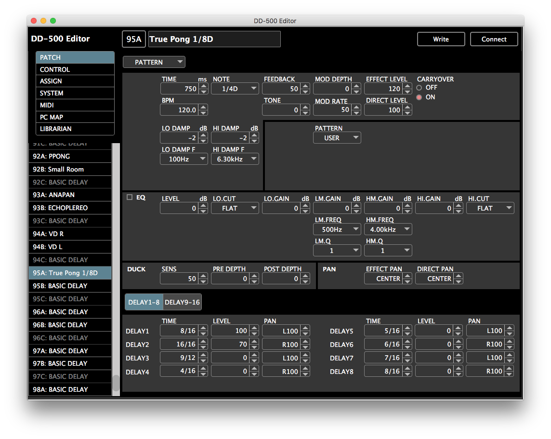
Task: Switch to the MIDI section
Action: [x=75, y=105]
